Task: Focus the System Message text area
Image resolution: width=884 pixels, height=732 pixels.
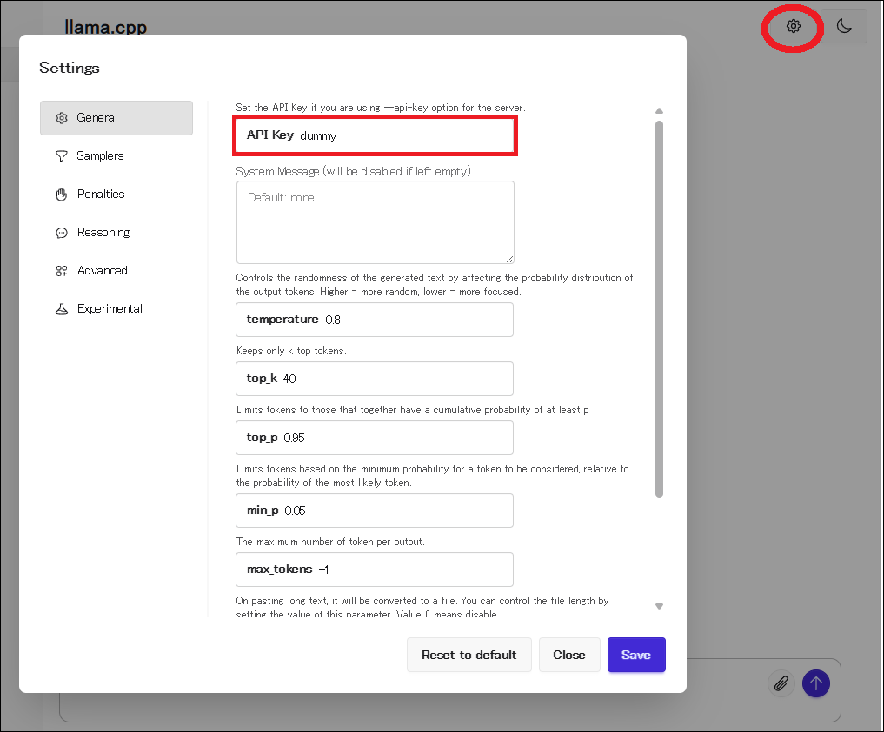Action: point(375,222)
